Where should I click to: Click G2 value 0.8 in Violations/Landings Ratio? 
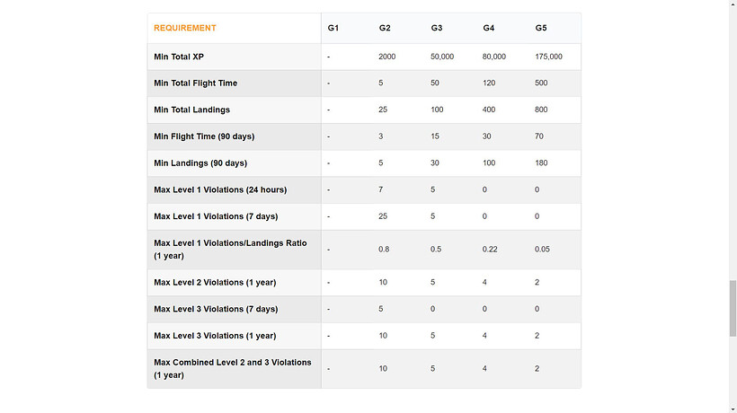point(384,250)
